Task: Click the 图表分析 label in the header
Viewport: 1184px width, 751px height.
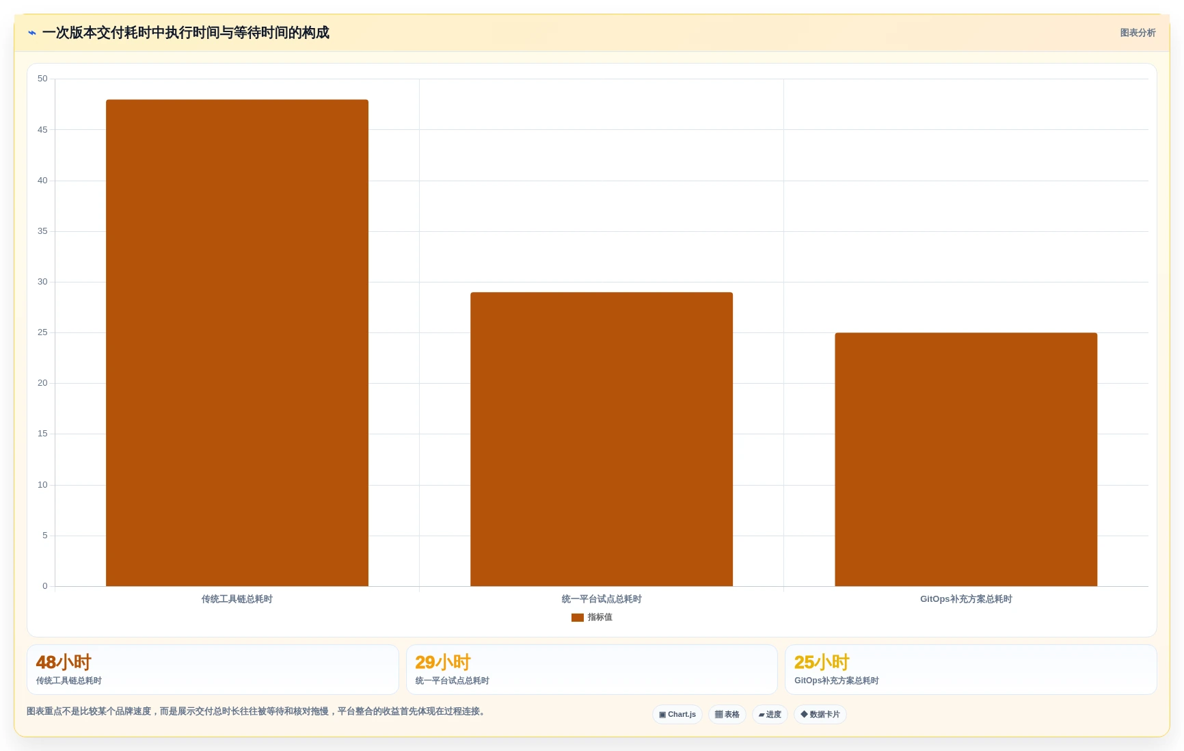Action: [1138, 33]
